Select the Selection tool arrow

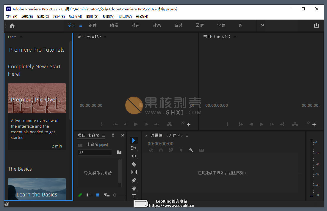[134, 140]
